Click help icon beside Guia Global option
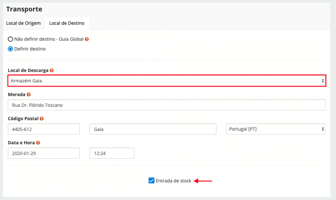The image size is (336, 200). 87,39
